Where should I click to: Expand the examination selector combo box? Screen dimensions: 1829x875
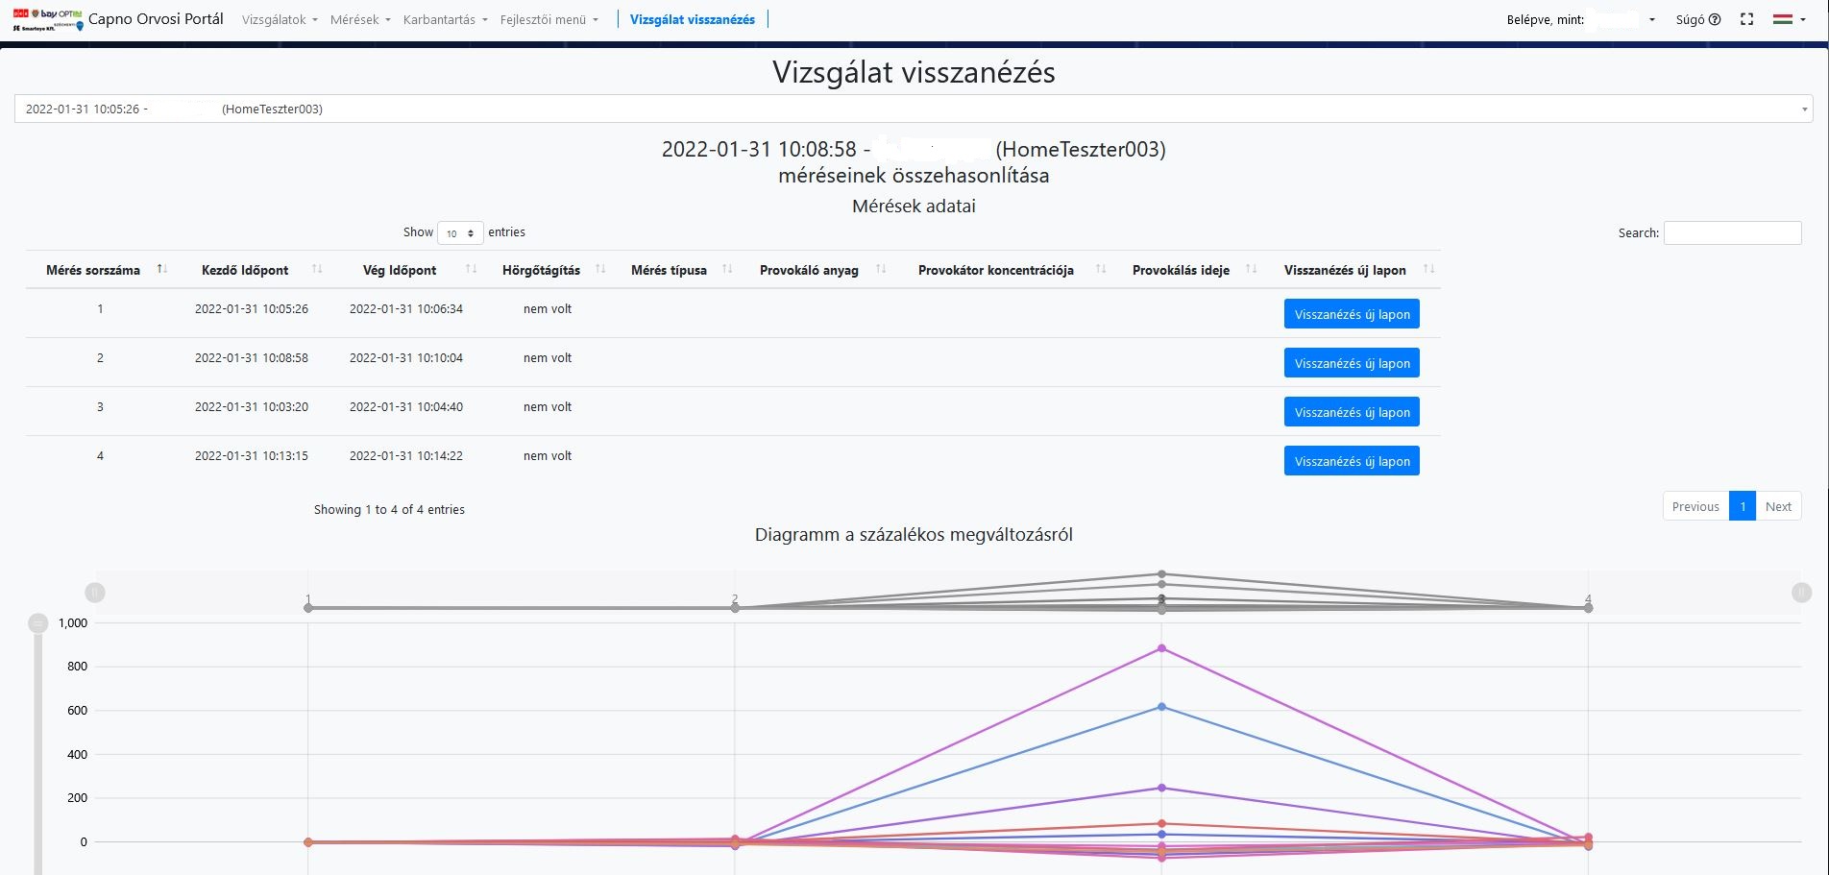(x=913, y=109)
